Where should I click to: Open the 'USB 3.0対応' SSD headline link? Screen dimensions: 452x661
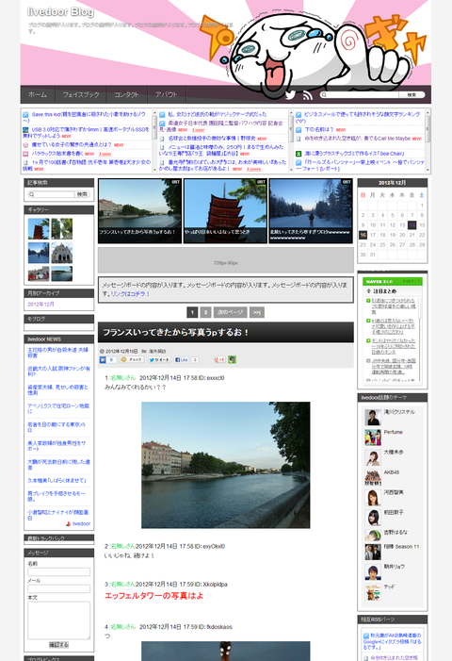pos(87,133)
